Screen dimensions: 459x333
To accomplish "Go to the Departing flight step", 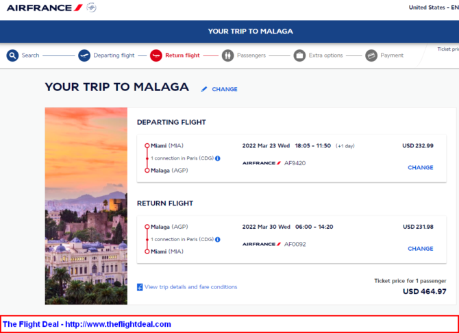I will click(114, 56).
